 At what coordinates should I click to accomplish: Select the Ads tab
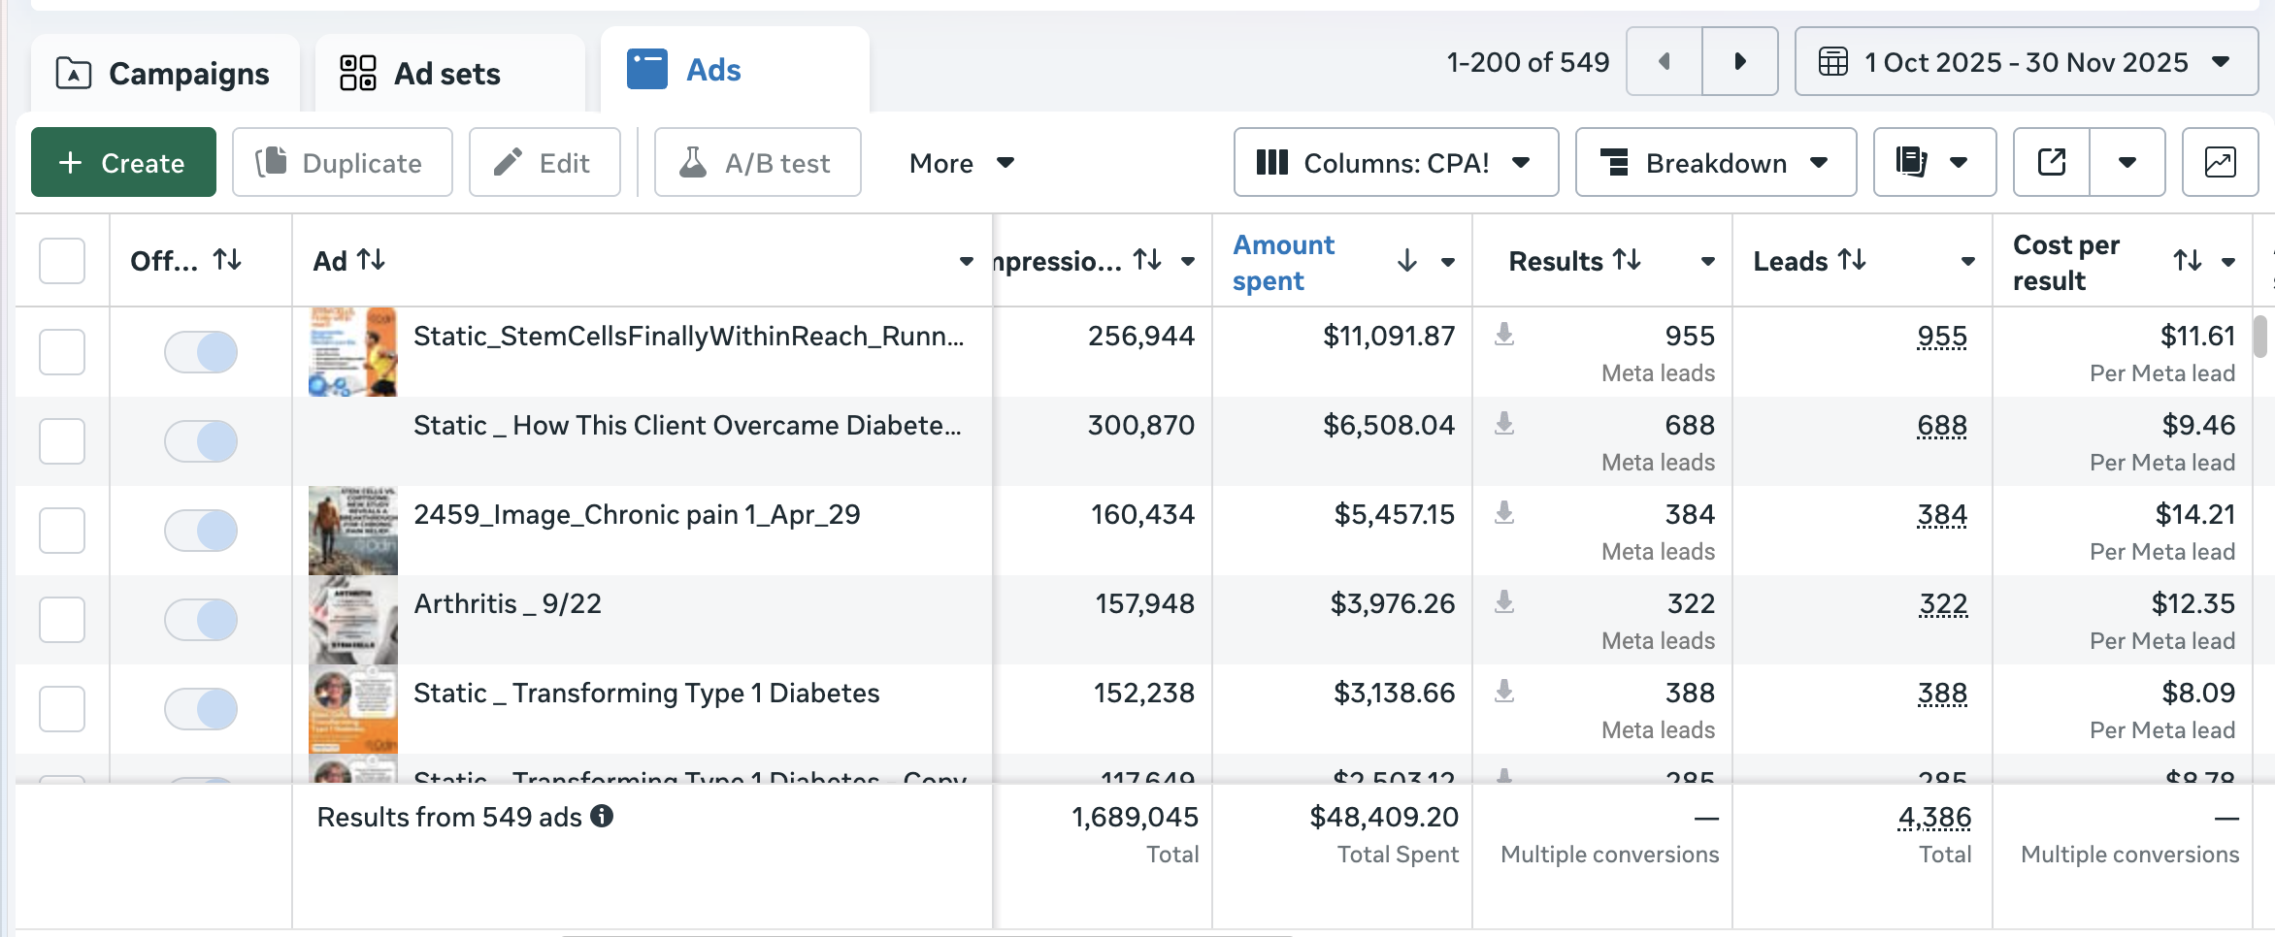[x=735, y=70]
